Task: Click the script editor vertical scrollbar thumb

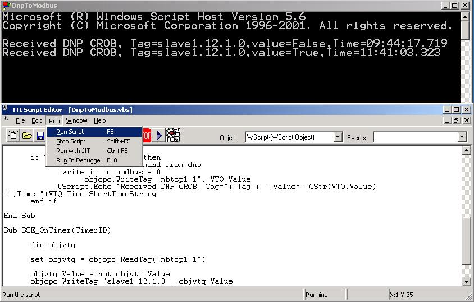Action: pos(467,241)
